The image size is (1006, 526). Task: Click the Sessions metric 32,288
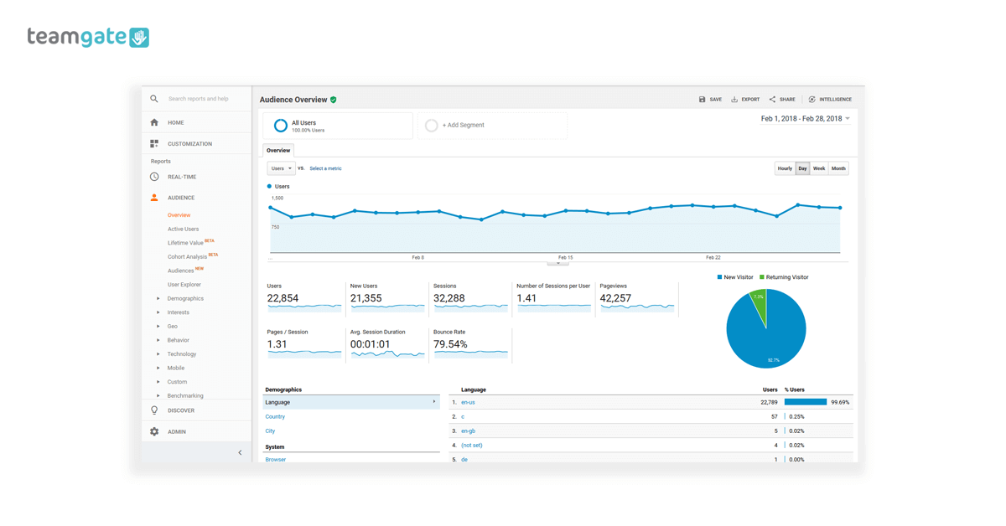pos(449,298)
